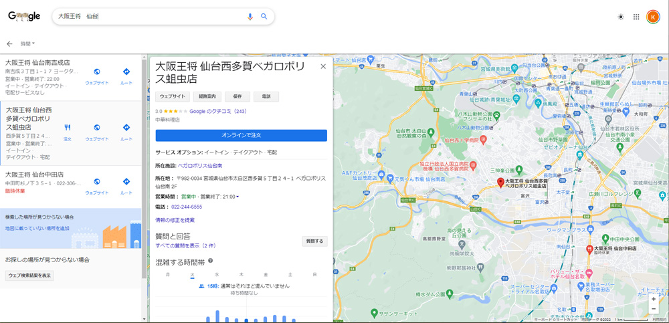Click route icon for 仙台西多賀ベガロポリス店
669x323 pixels.
pos(126,127)
